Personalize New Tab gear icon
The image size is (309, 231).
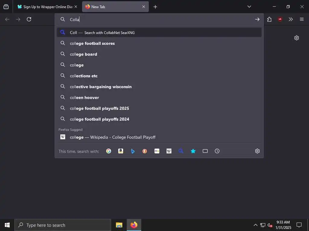click(x=297, y=38)
